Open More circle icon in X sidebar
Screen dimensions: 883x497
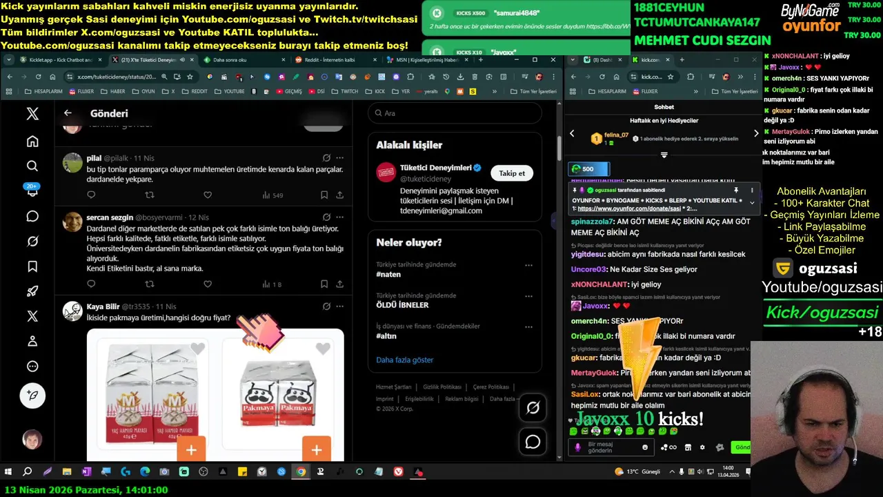click(32, 367)
